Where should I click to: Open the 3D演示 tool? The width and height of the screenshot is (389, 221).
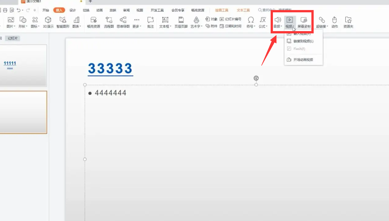48,22
